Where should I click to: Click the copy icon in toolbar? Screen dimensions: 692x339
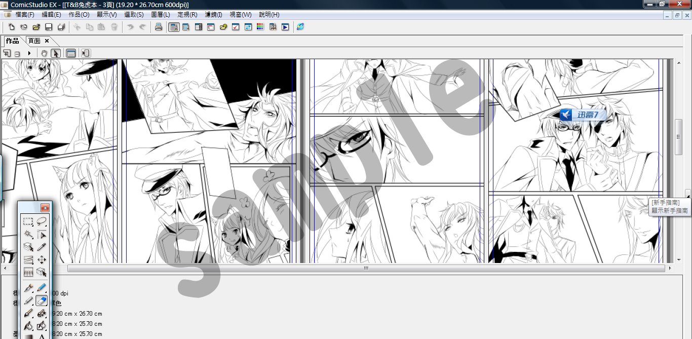pyautogui.click(x=90, y=27)
